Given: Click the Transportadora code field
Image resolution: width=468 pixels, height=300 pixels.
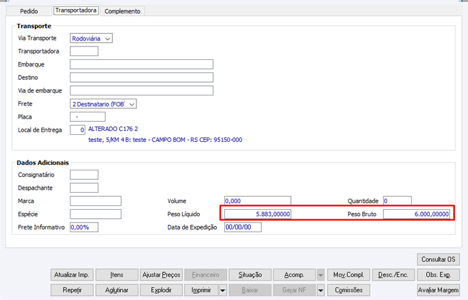Looking at the screenshot, I should (84, 51).
